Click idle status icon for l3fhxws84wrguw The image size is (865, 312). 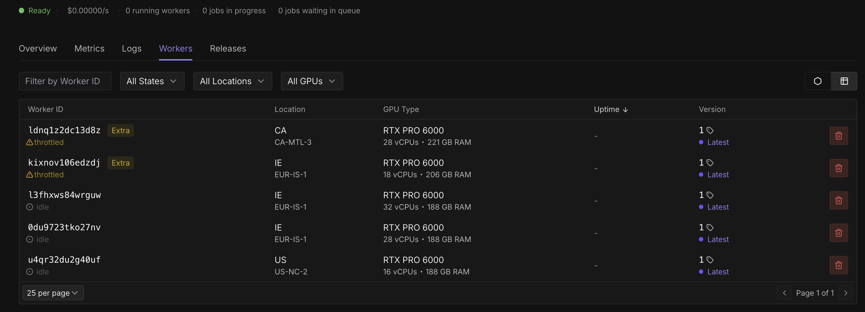click(x=30, y=207)
